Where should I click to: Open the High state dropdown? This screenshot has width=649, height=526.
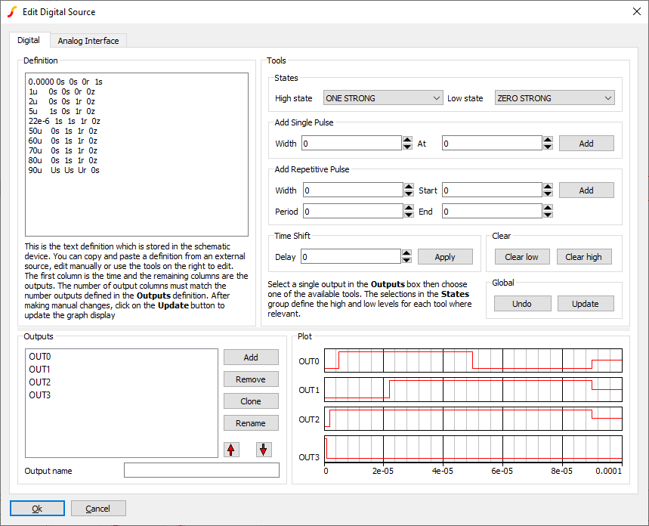click(382, 98)
